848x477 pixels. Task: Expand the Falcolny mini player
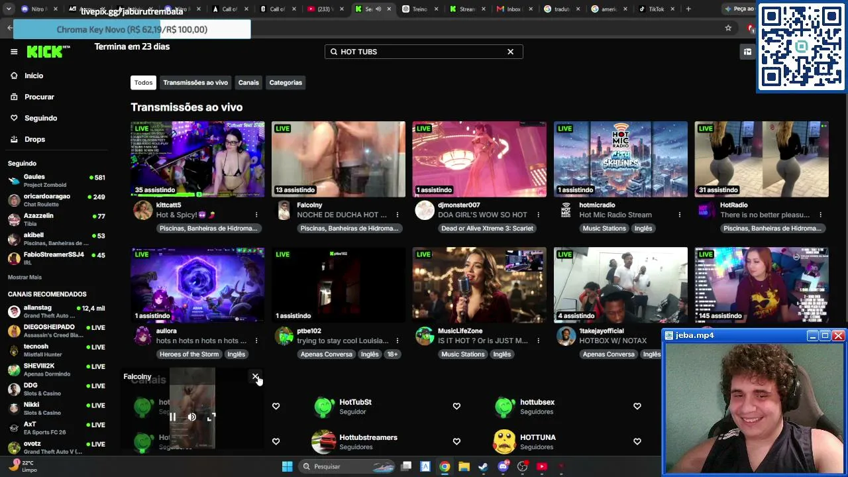click(x=211, y=417)
